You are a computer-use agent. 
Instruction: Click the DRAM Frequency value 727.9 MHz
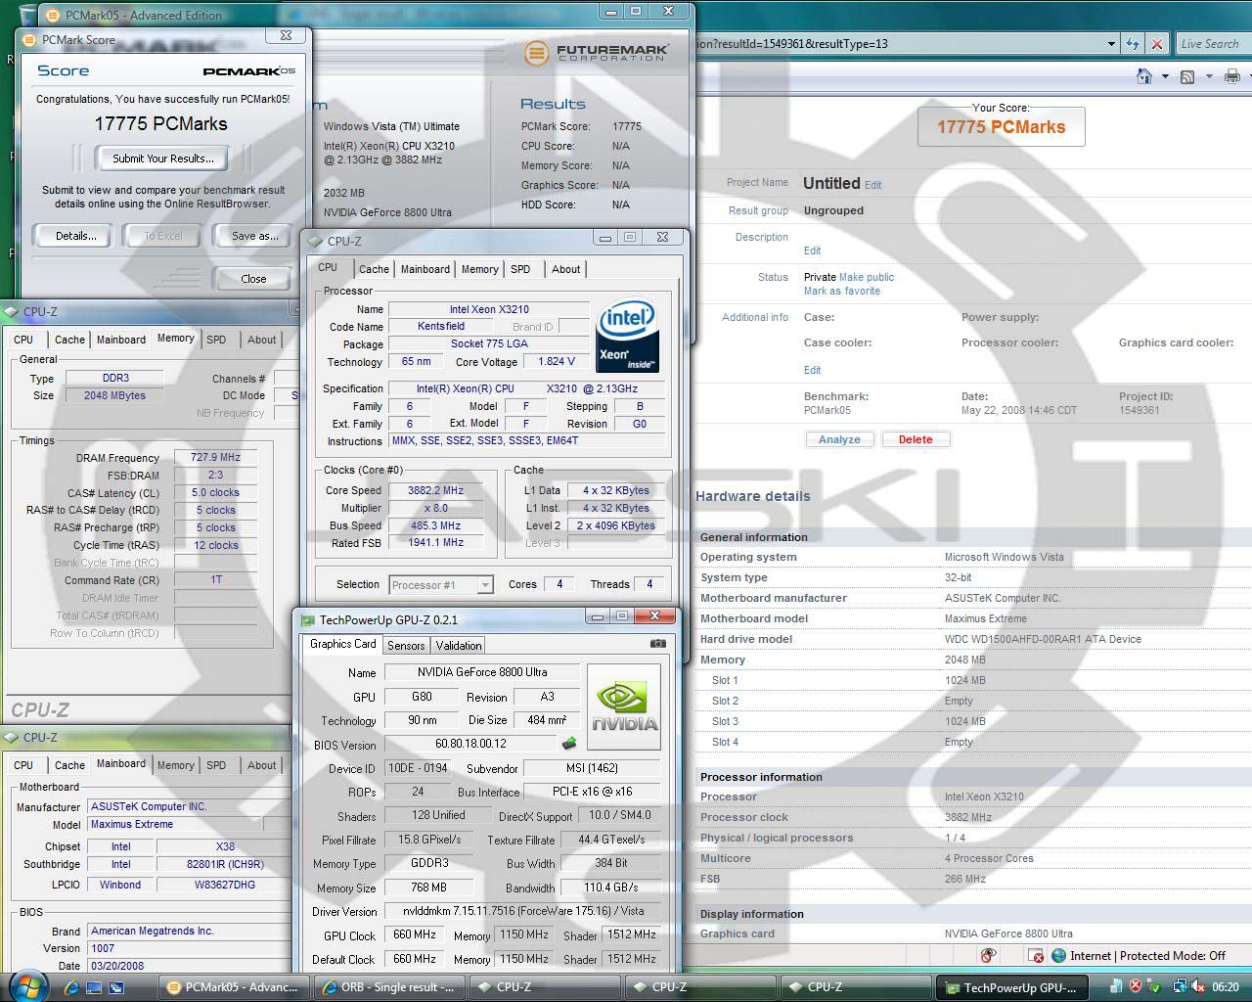pyautogui.click(x=215, y=457)
